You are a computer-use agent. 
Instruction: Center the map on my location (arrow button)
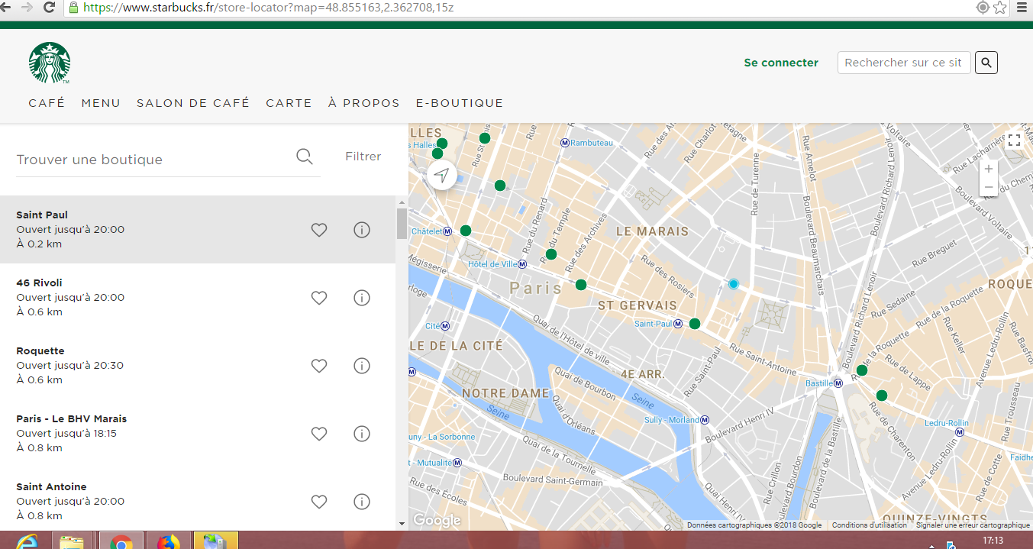tap(441, 176)
